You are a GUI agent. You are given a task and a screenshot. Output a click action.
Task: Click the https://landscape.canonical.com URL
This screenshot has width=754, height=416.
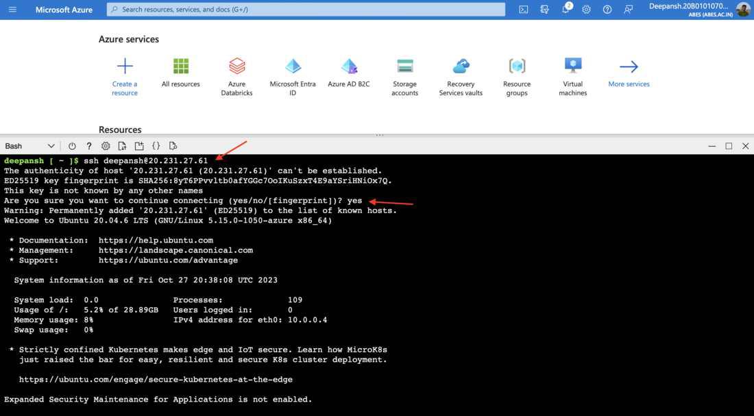[175, 250]
